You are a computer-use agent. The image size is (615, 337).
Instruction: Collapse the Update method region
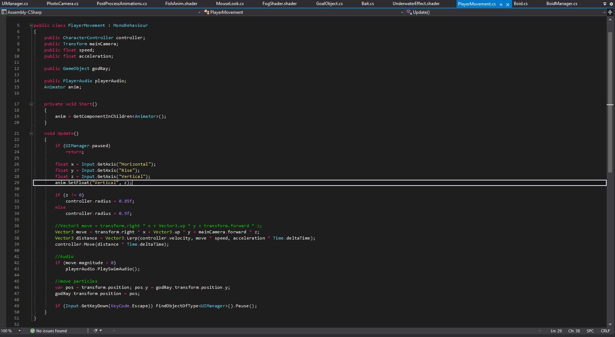tap(31, 133)
